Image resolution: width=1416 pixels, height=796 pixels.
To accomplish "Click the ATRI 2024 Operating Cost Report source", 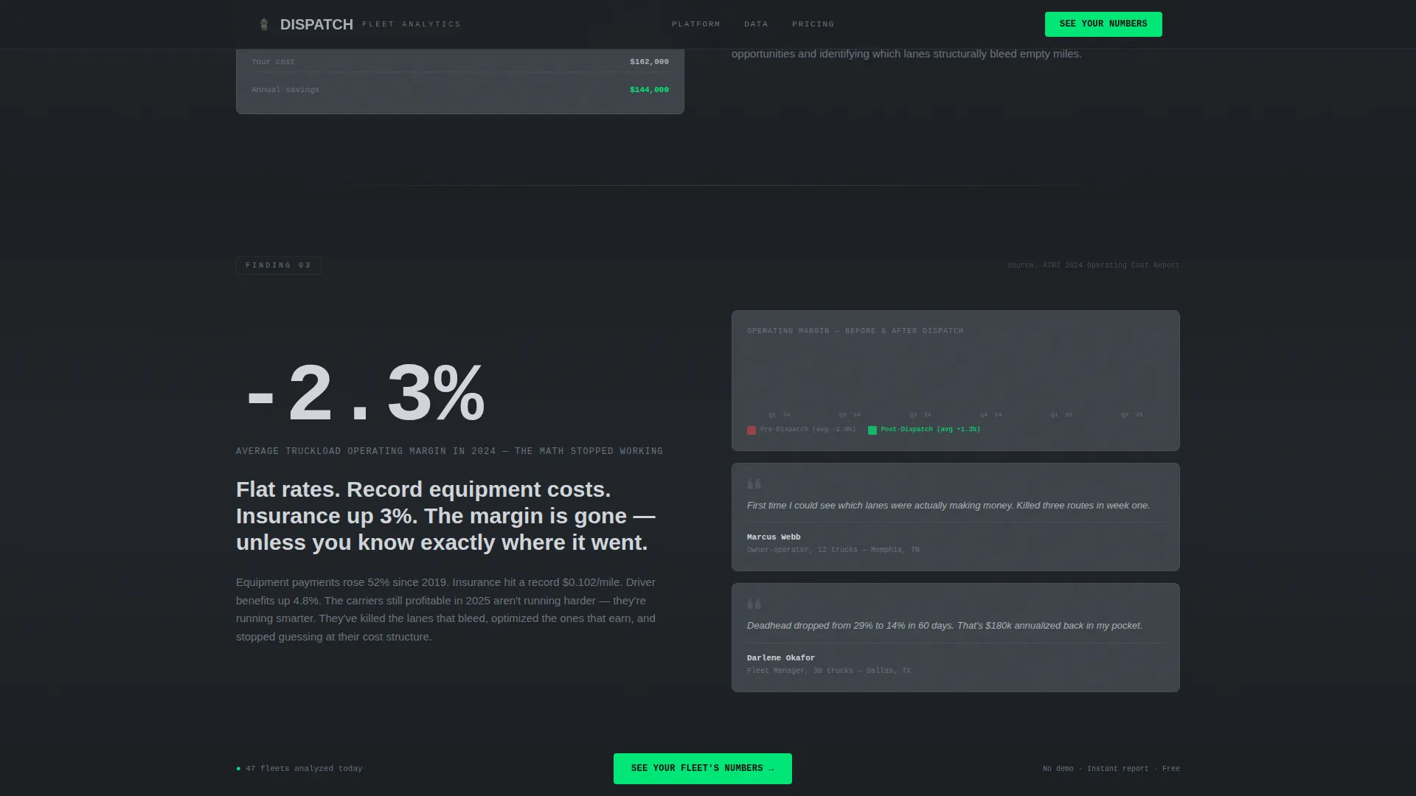I will tap(1093, 265).
